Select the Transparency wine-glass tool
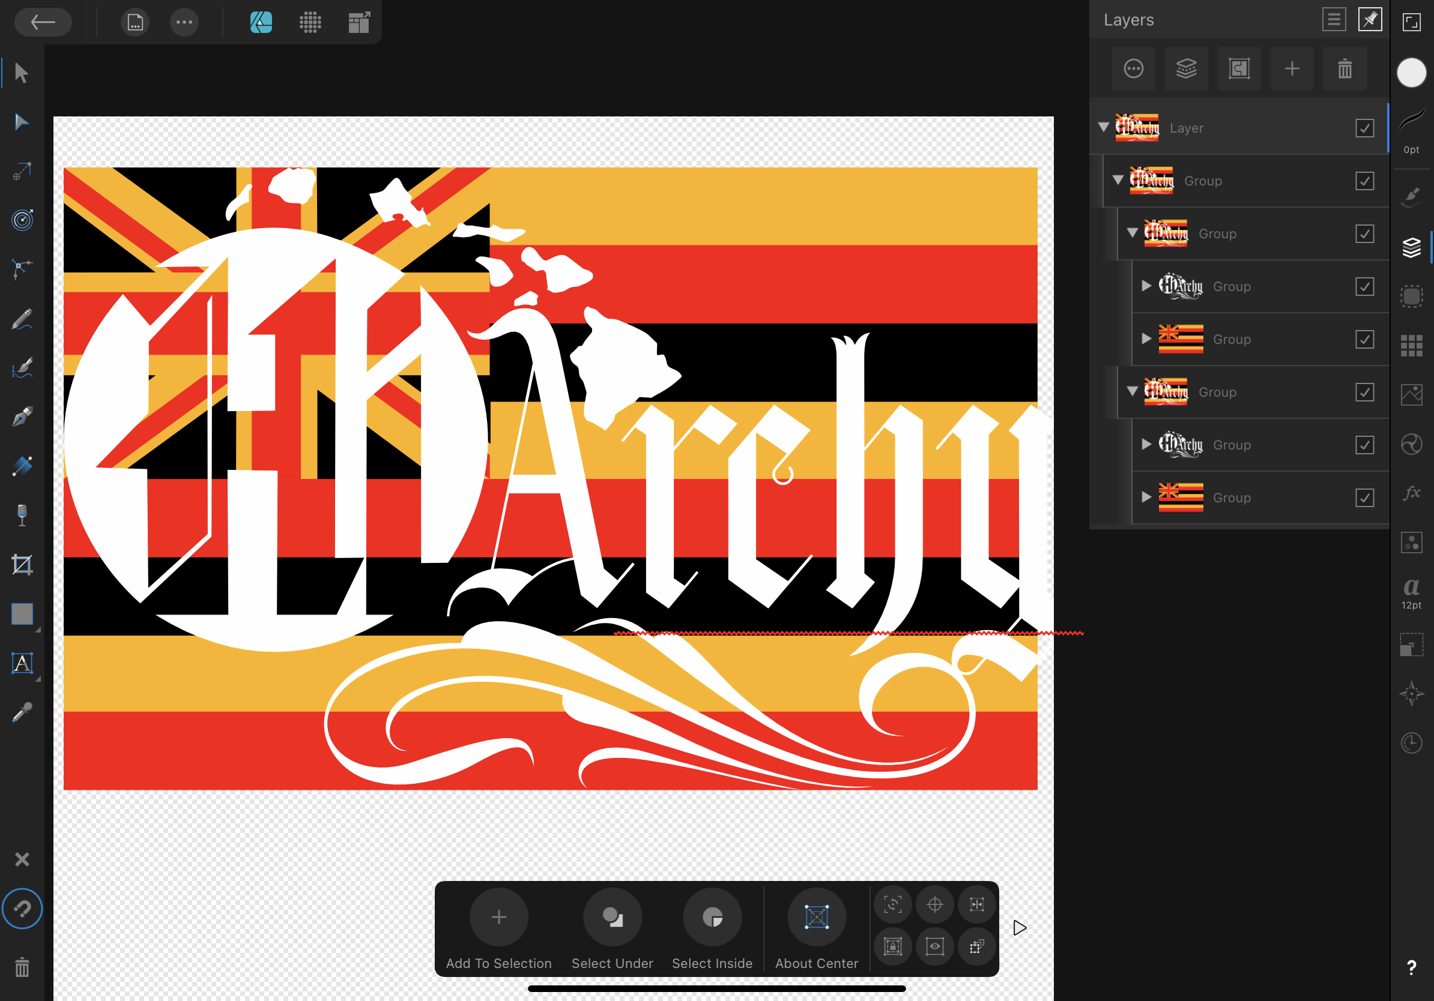Screen dimensions: 1434x1001 [22, 516]
